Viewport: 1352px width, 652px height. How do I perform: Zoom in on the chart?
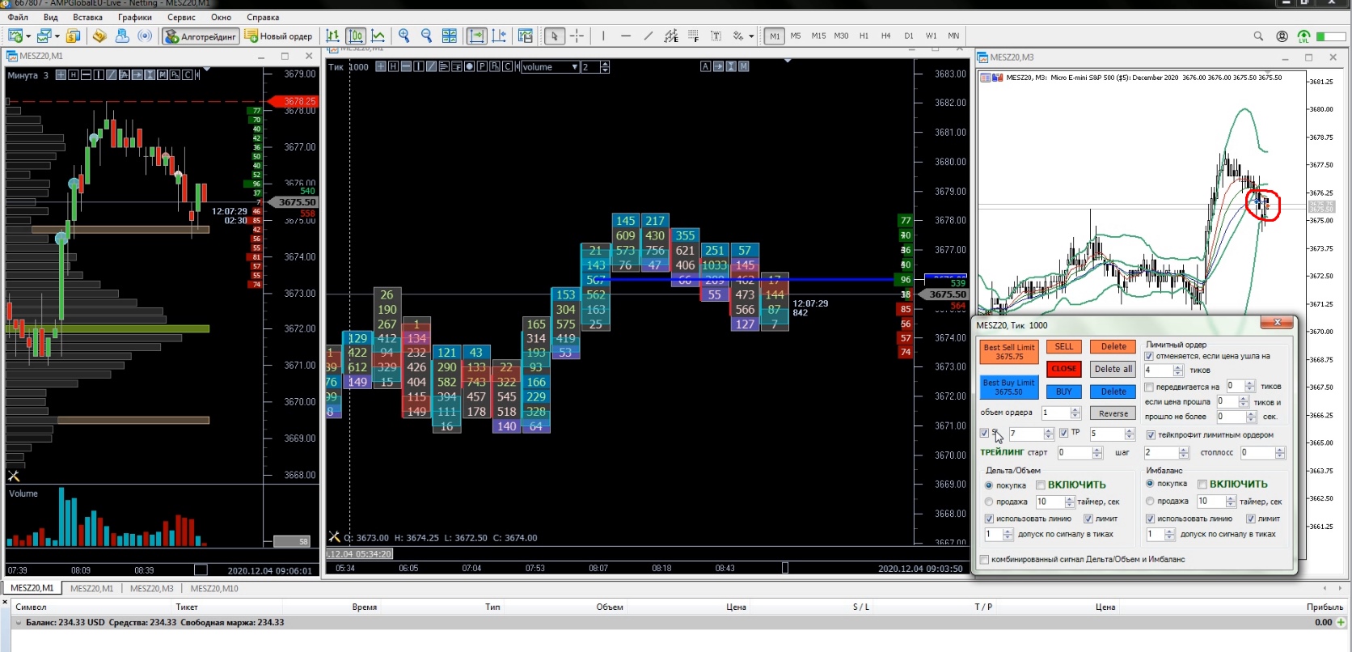pyautogui.click(x=404, y=36)
